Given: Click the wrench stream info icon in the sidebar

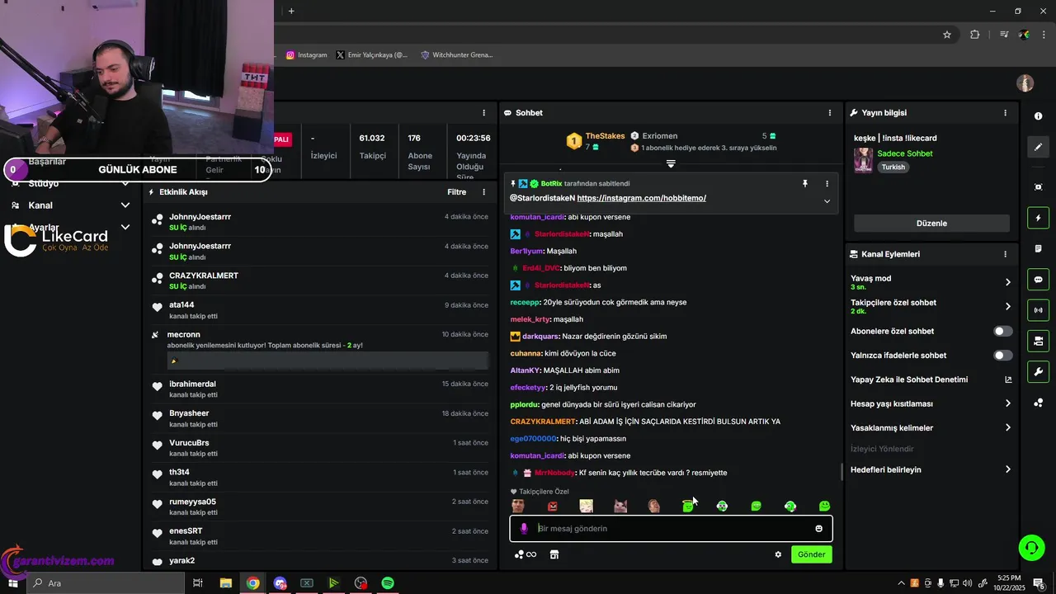Looking at the screenshot, I should pos(1038,372).
